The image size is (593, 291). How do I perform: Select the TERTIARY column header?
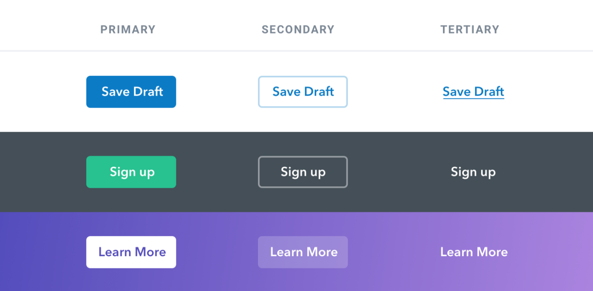470,29
